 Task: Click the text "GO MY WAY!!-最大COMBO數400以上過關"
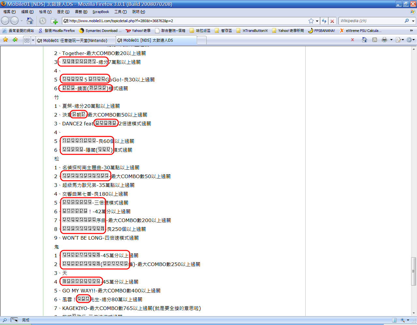(111, 291)
